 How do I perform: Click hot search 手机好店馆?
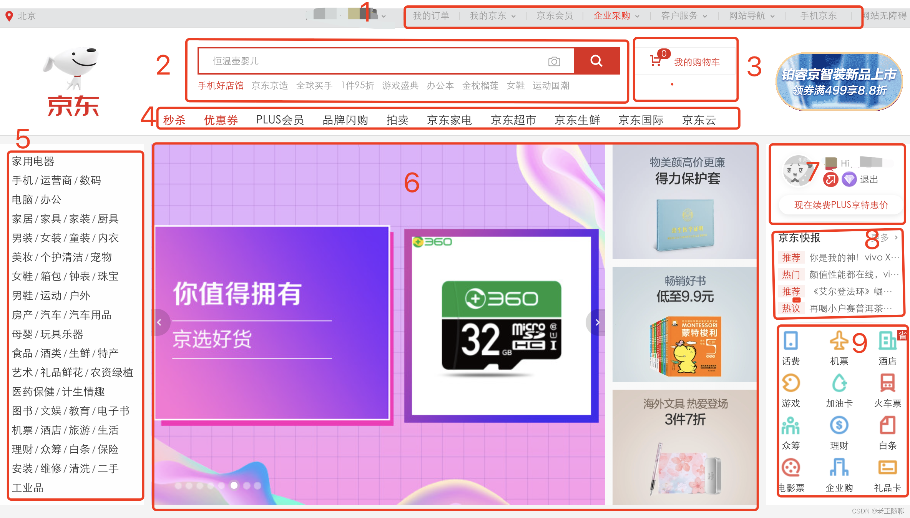pyautogui.click(x=221, y=85)
